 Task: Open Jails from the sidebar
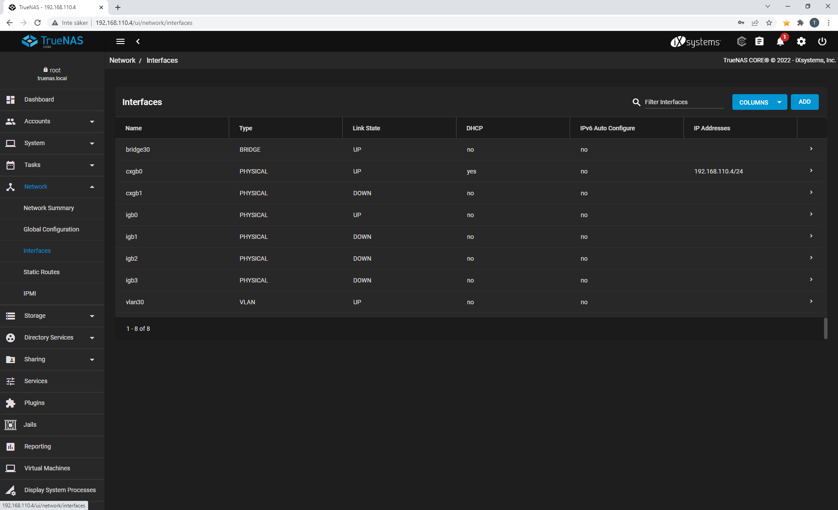click(30, 425)
